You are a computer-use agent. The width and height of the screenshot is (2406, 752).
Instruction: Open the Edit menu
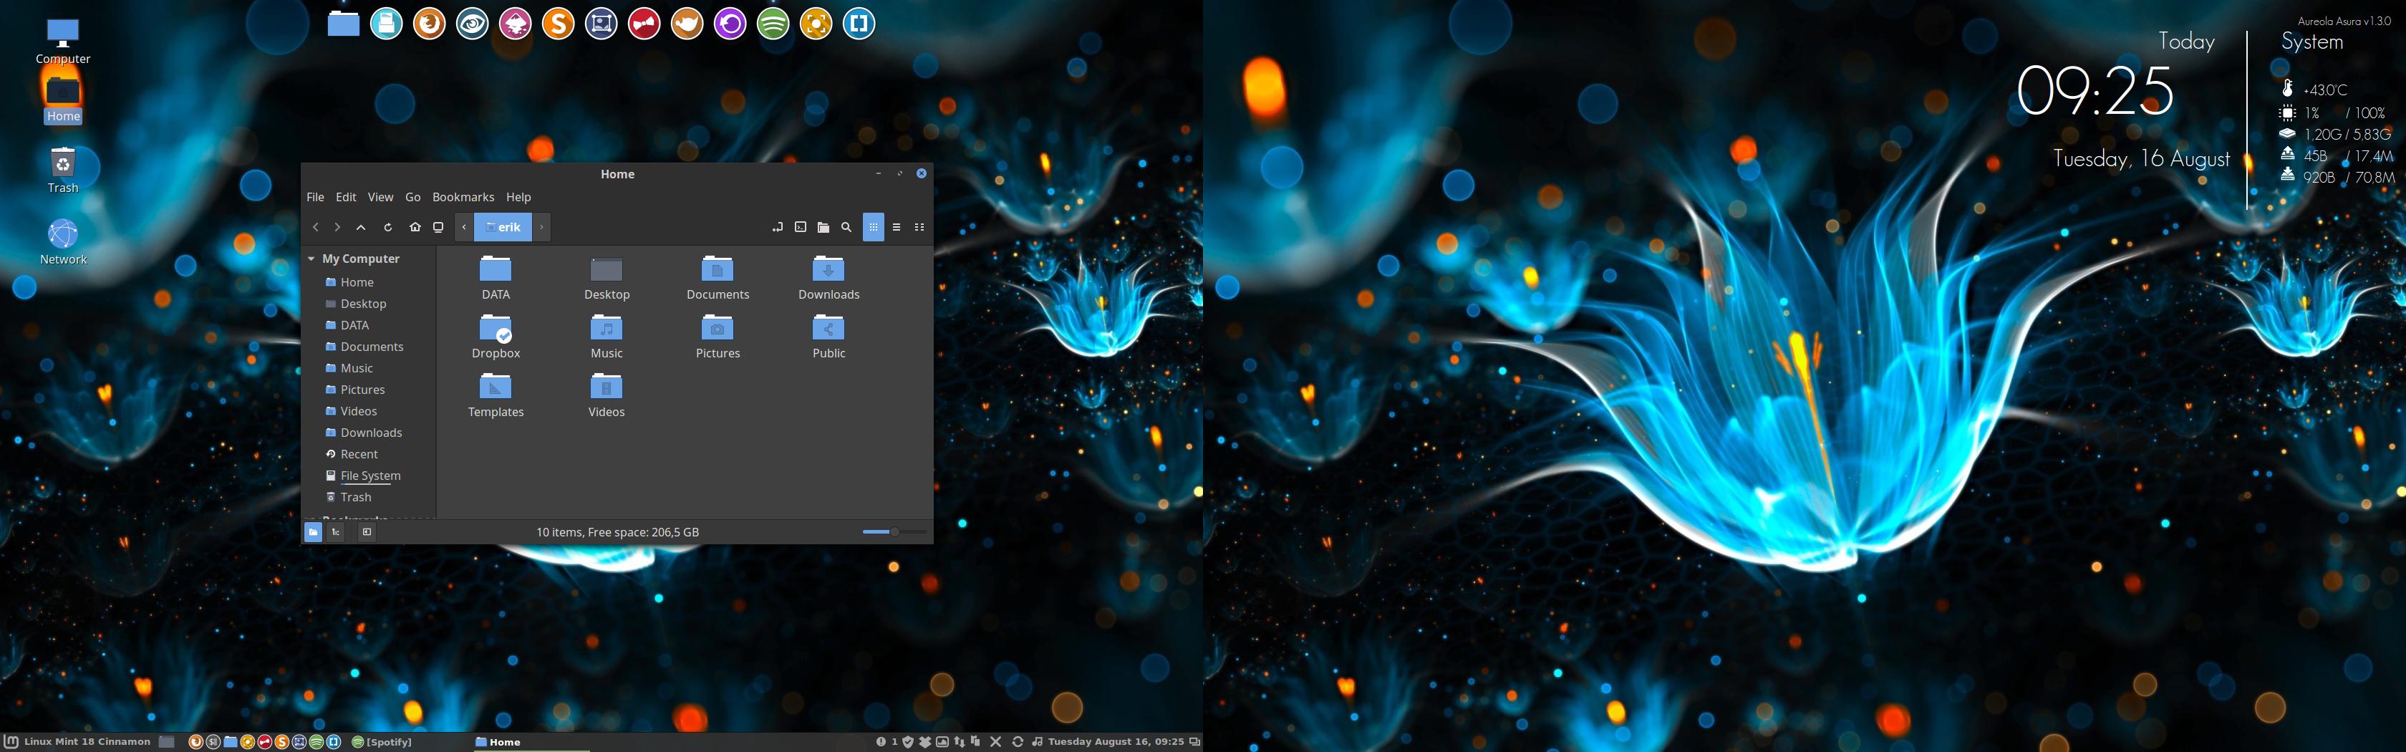(346, 197)
